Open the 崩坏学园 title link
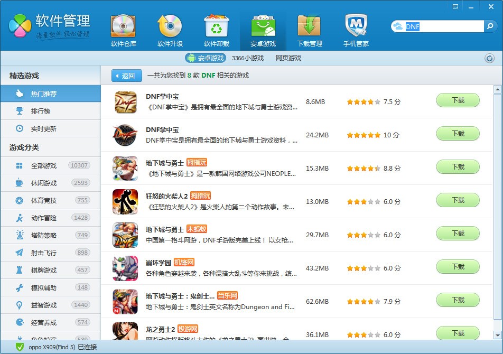Image resolution: width=503 pixels, height=354 pixels. click(x=158, y=263)
